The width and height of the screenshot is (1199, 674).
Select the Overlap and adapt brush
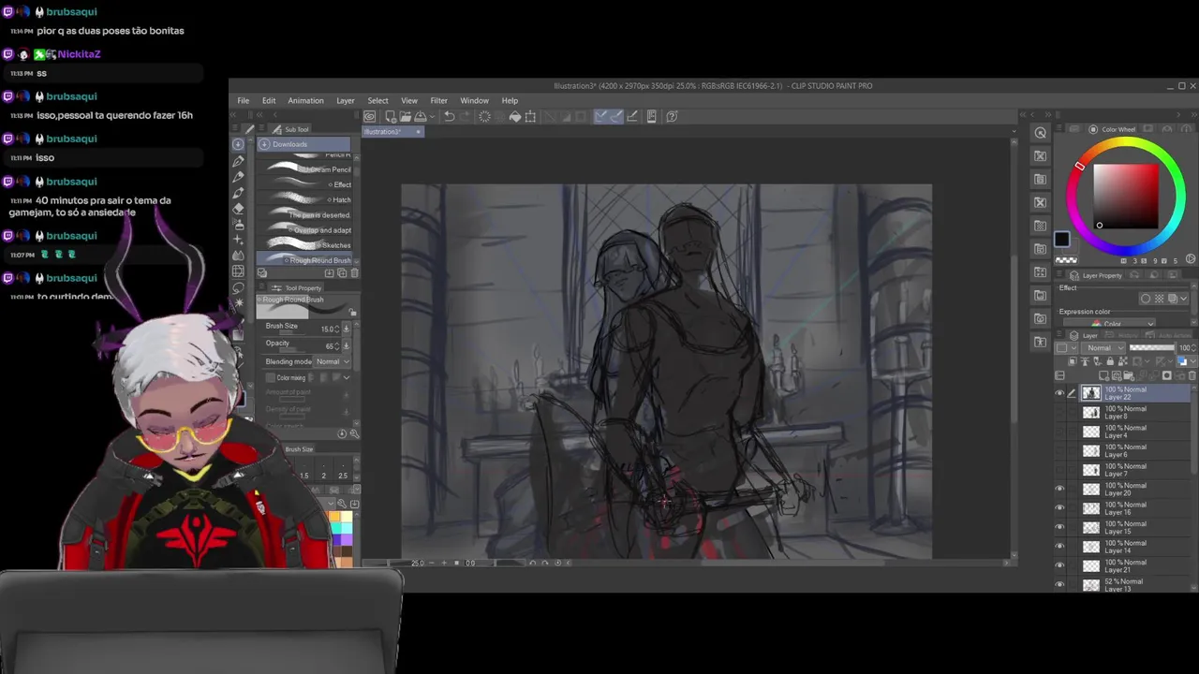[x=303, y=229]
